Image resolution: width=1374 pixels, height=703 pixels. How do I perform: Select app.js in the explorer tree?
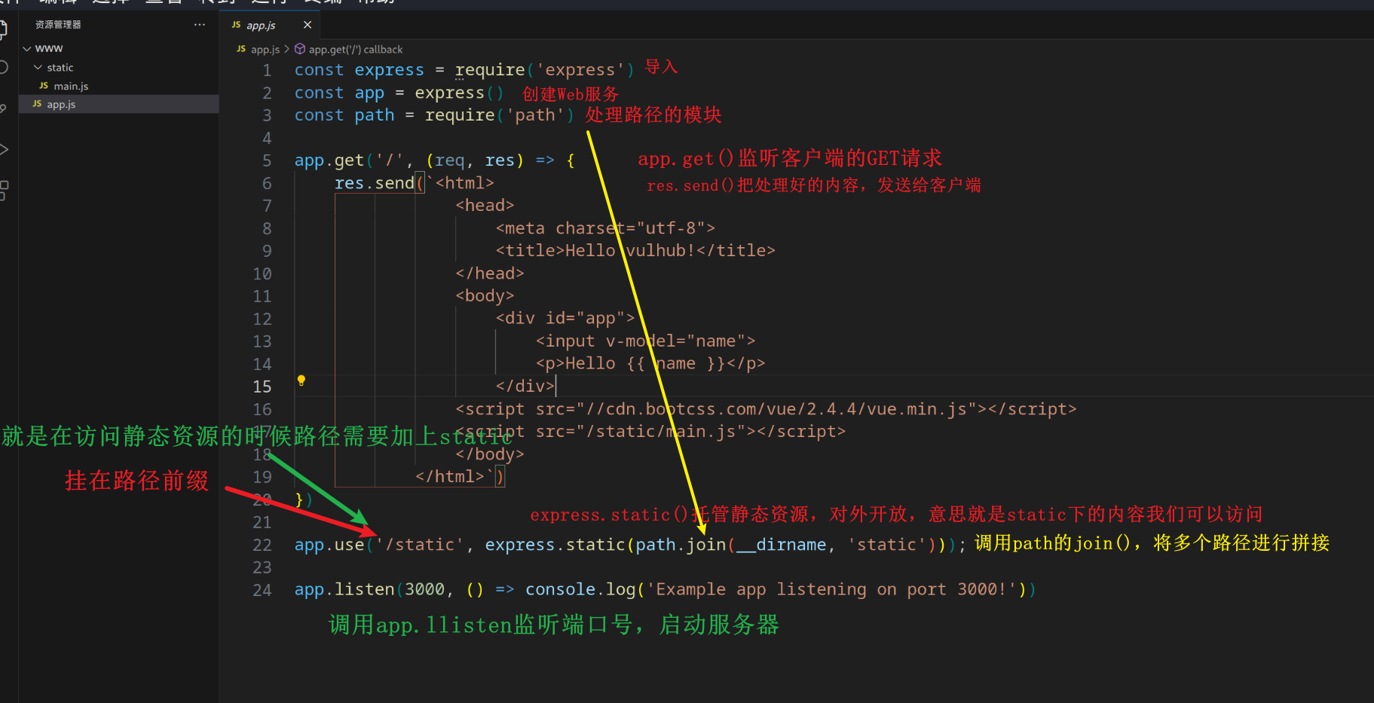[118, 104]
